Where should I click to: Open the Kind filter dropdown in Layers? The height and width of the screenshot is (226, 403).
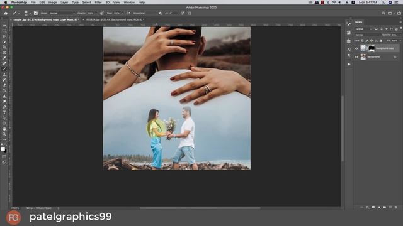click(363, 29)
